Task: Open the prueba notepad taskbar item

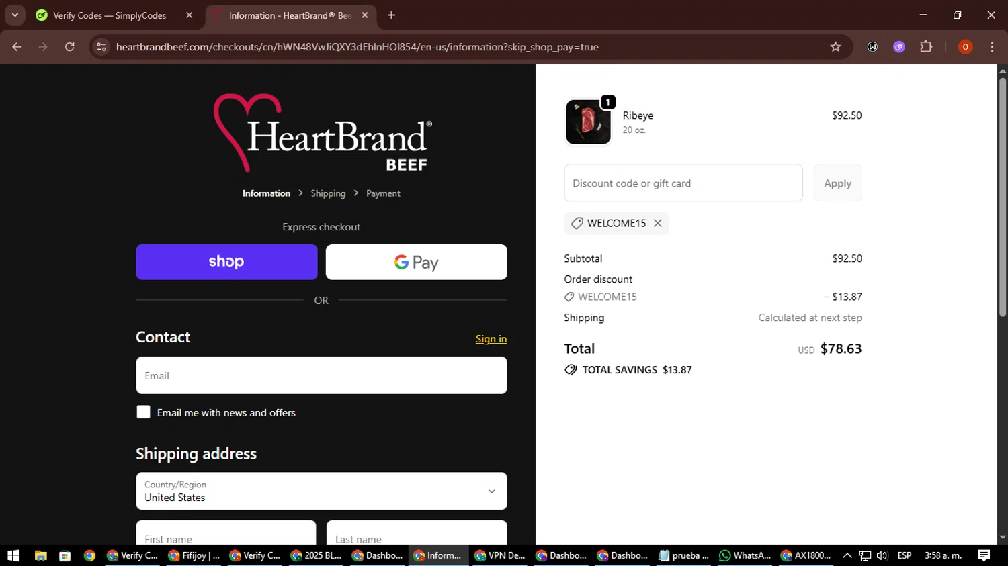Action: [684, 555]
